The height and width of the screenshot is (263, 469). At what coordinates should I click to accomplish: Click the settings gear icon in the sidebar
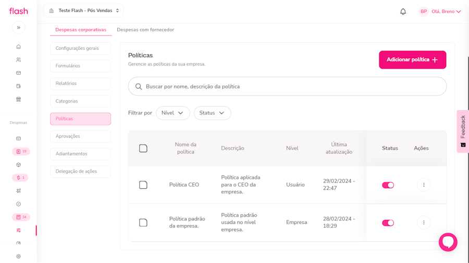coord(18,256)
